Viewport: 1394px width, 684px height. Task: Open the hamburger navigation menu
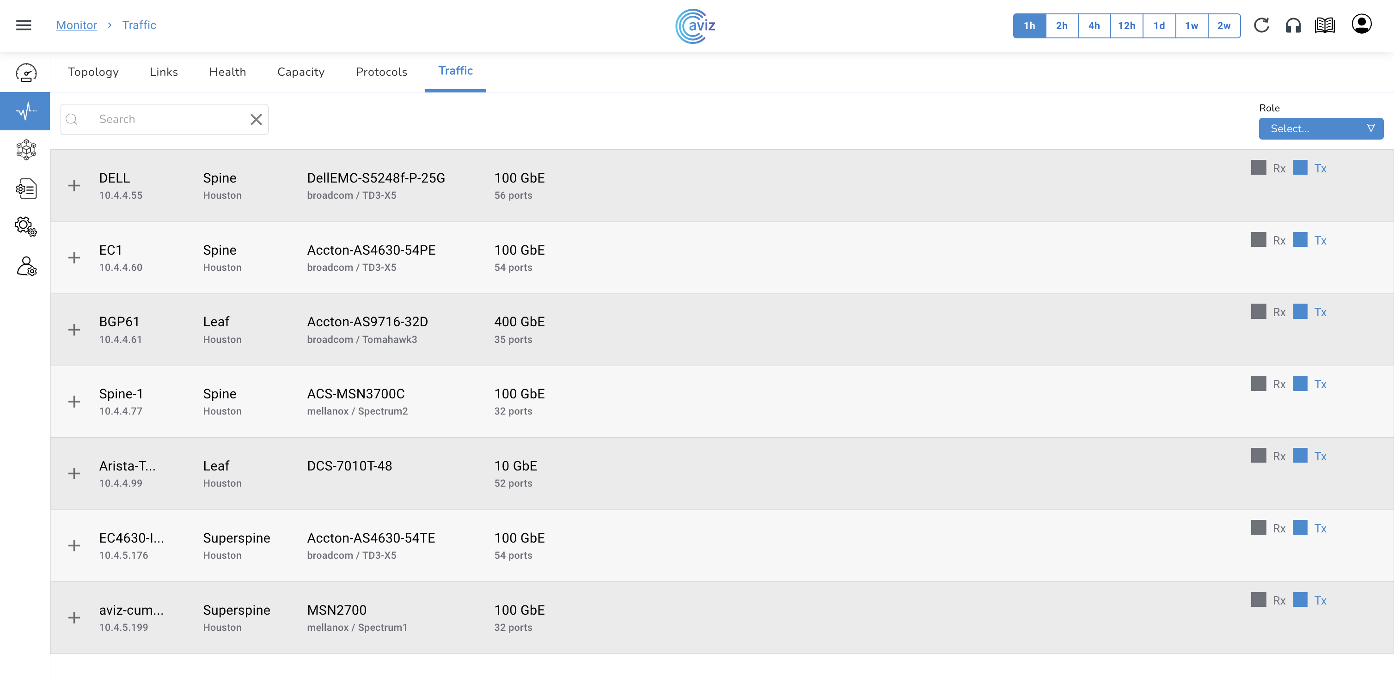click(23, 25)
